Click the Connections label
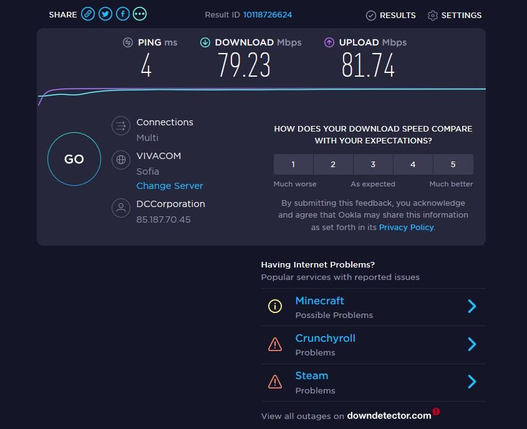The width and height of the screenshot is (527, 429). pyautogui.click(x=165, y=122)
